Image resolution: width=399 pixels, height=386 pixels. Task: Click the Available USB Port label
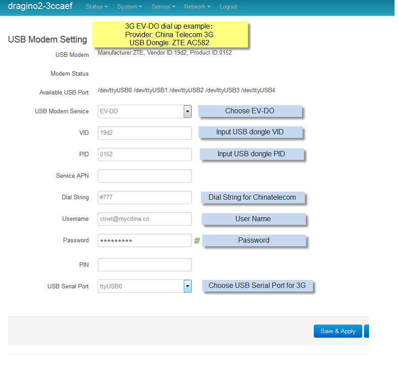(x=64, y=93)
